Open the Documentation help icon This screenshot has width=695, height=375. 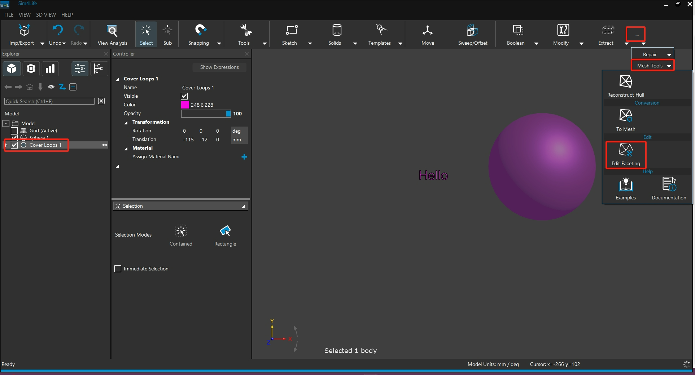tap(669, 185)
